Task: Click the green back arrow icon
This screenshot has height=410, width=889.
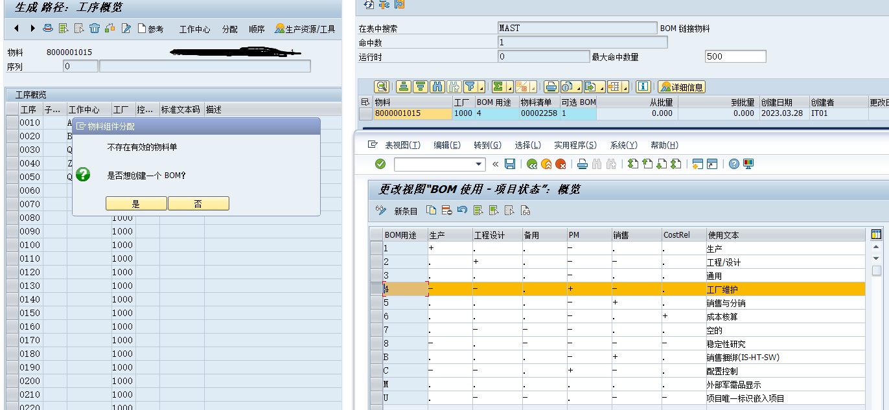Action: point(532,164)
